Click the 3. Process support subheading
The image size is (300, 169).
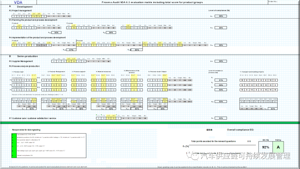[79, 72]
